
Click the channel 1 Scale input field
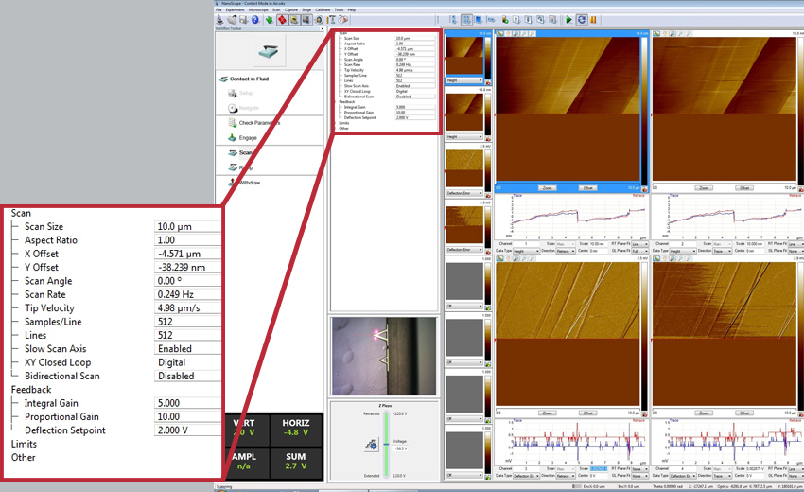tap(599, 244)
